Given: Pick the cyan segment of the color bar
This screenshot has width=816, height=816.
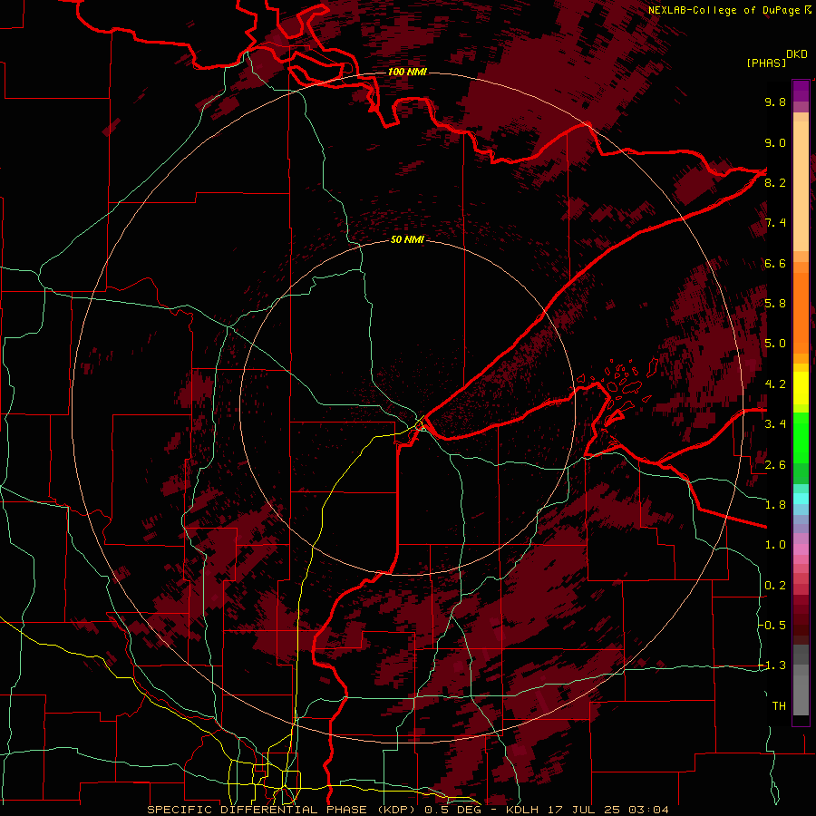Looking at the screenshot, I should (x=801, y=498).
